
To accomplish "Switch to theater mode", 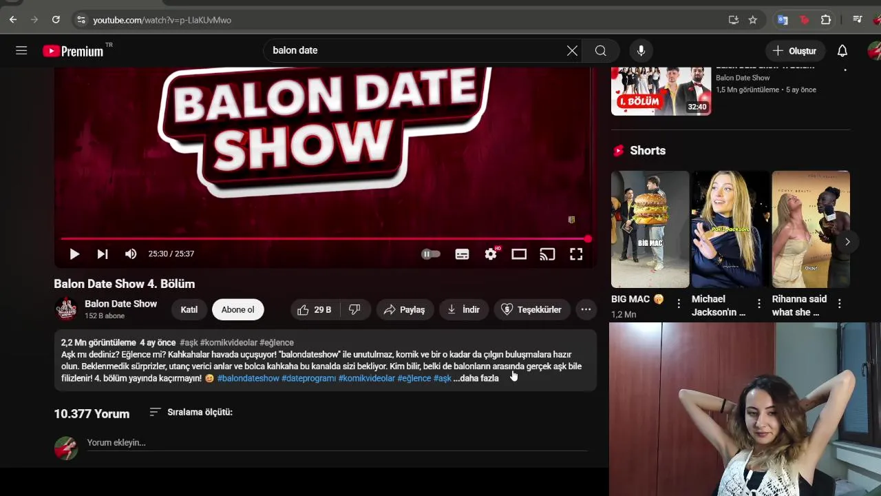I will pyautogui.click(x=519, y=254).
